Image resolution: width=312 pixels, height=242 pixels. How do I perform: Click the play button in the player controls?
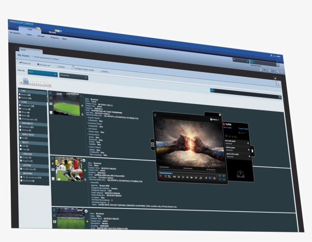coord(183,177)
